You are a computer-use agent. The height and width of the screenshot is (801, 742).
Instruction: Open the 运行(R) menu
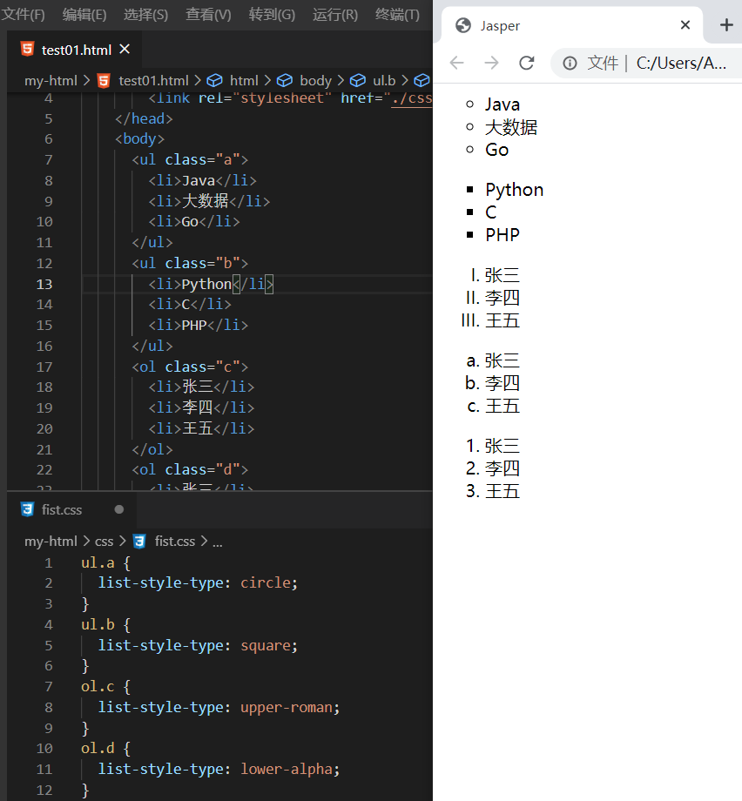pos(335,14)
